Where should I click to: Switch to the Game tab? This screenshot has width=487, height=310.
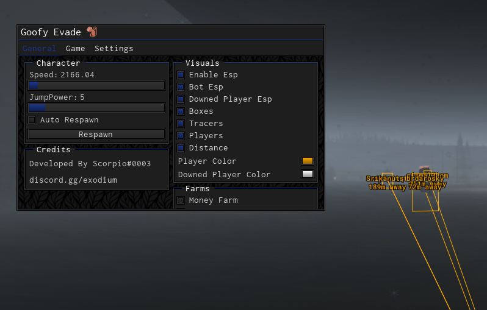point(76,49)
